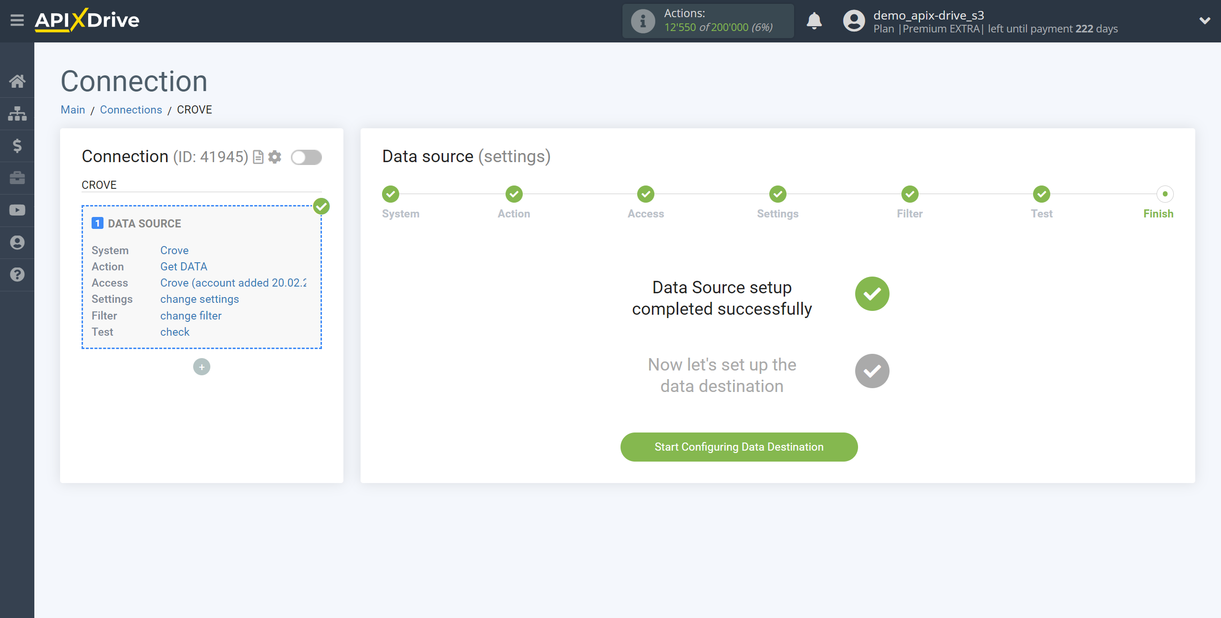The height and width of the screenshot is (618, 1221).
Task: Toggle the connection enable/disable switch
Action: click(x=306, y=157)
